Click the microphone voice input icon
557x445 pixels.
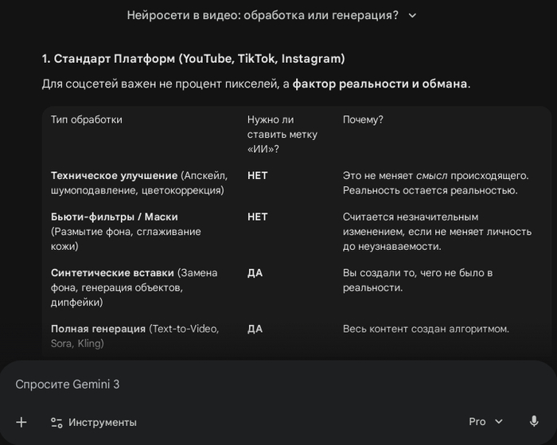pyautogui.click(x=534, y=421)
